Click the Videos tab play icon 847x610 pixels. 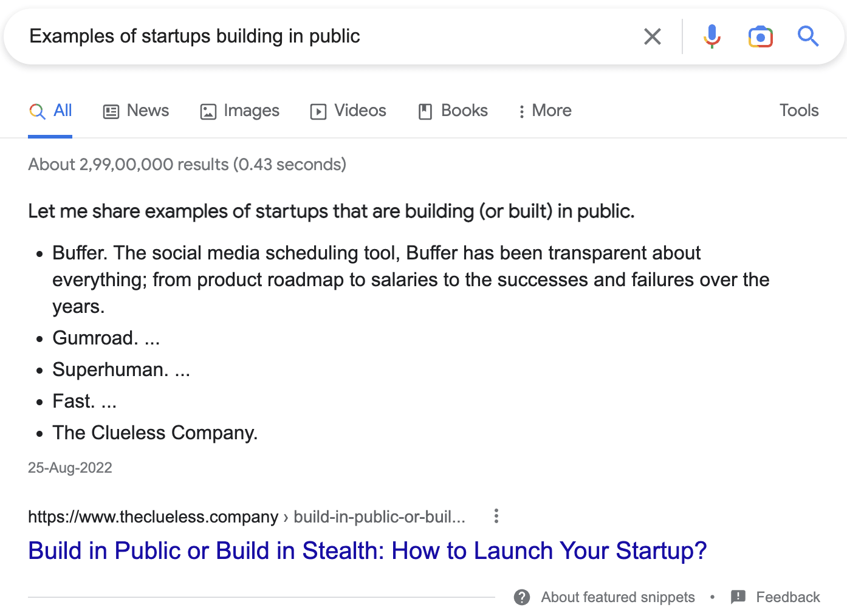pyautogui.click(x=318, y=111)
